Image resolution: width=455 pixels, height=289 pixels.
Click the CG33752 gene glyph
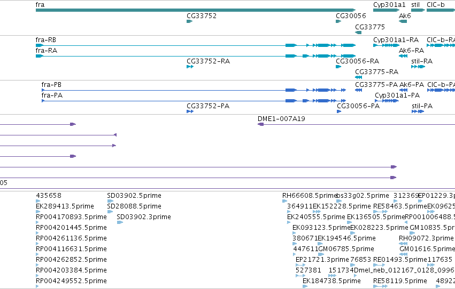click(189, 21)
